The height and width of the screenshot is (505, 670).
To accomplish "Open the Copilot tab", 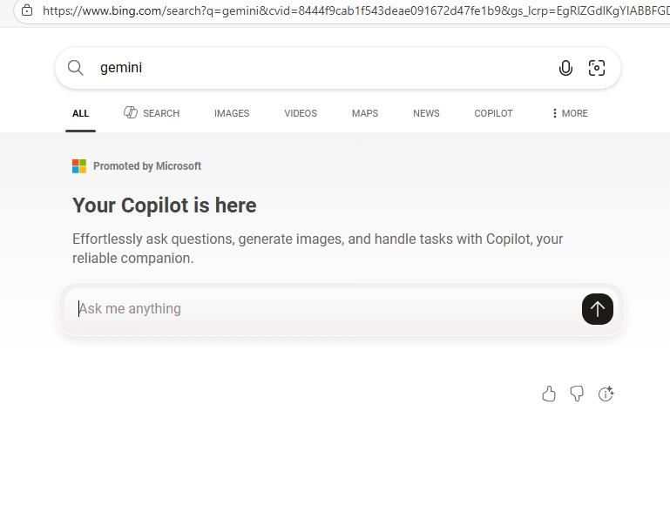I will click(x=493, y=113).
